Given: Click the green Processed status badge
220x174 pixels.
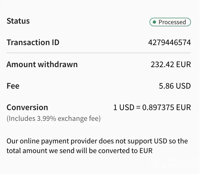Looking at the screenshot, I should (170, 22).
